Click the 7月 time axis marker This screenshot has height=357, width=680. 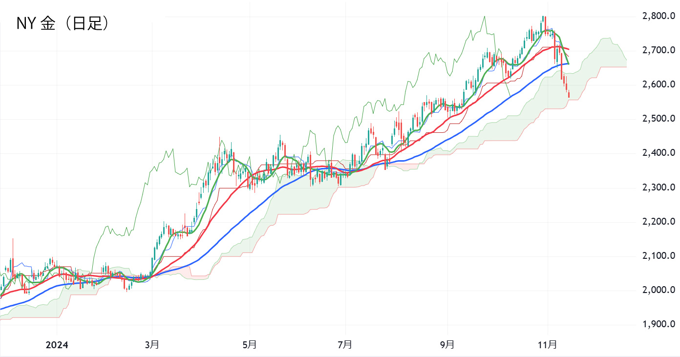point(345,345)
